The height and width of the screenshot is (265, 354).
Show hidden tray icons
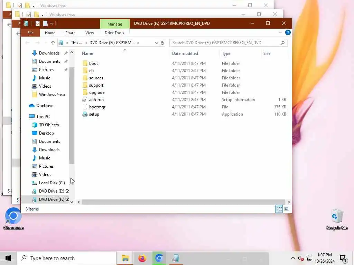coord(292,258)
